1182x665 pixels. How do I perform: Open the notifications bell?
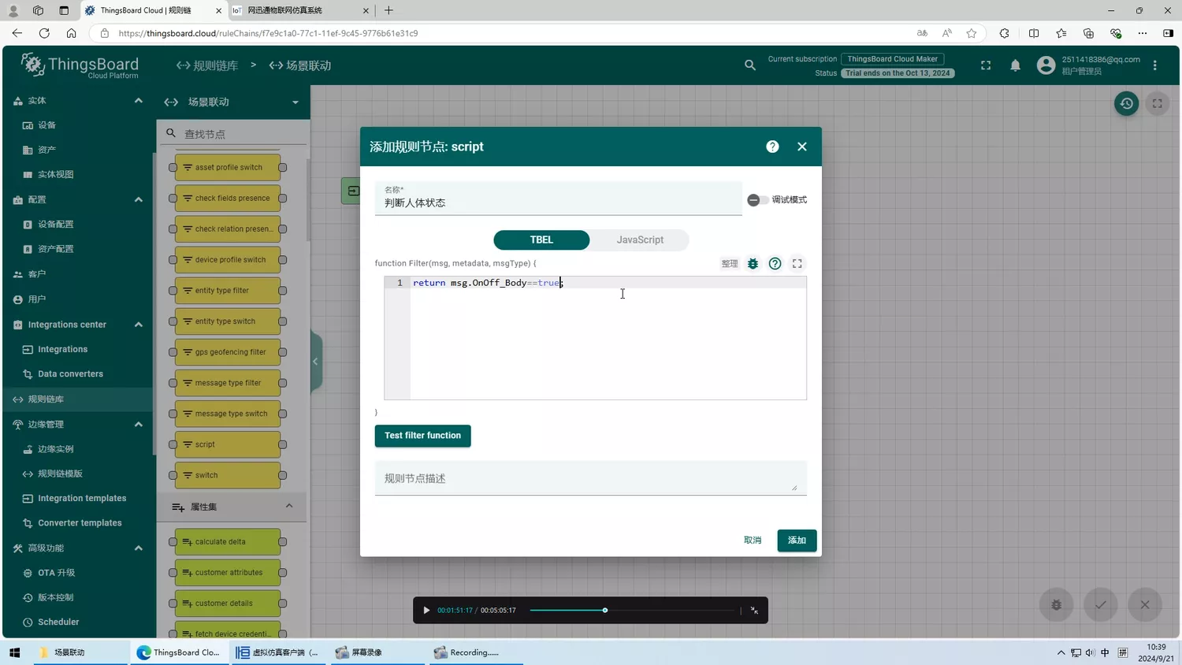coord(1015,65)
